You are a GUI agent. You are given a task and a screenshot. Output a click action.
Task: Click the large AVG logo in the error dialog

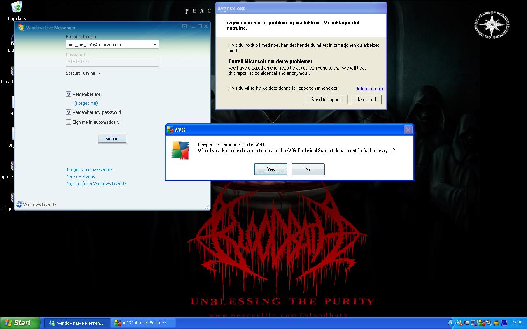coord(180,150)
